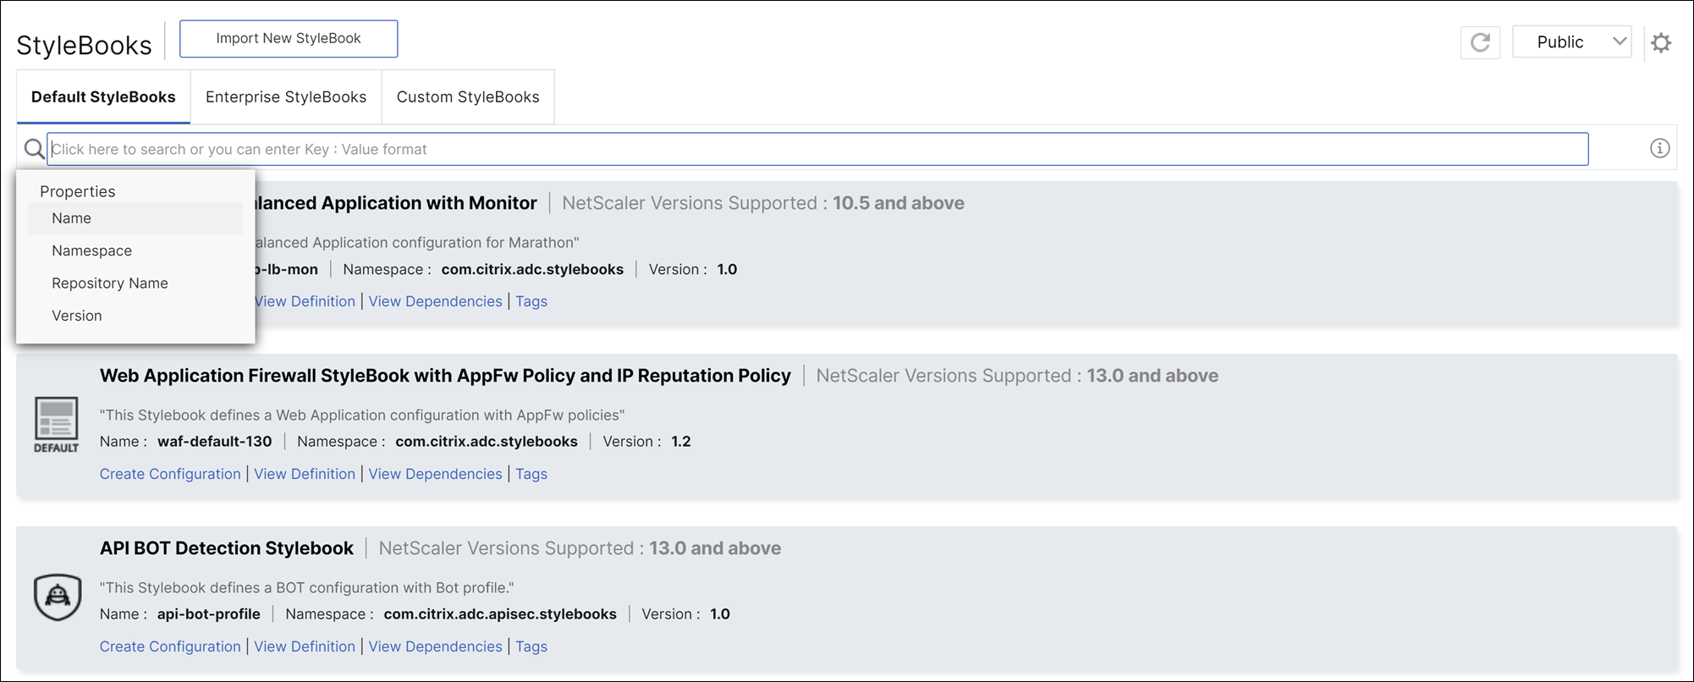Click Create Configuration for api-bot-profile

pyautogui.click(x=170, y=646)
